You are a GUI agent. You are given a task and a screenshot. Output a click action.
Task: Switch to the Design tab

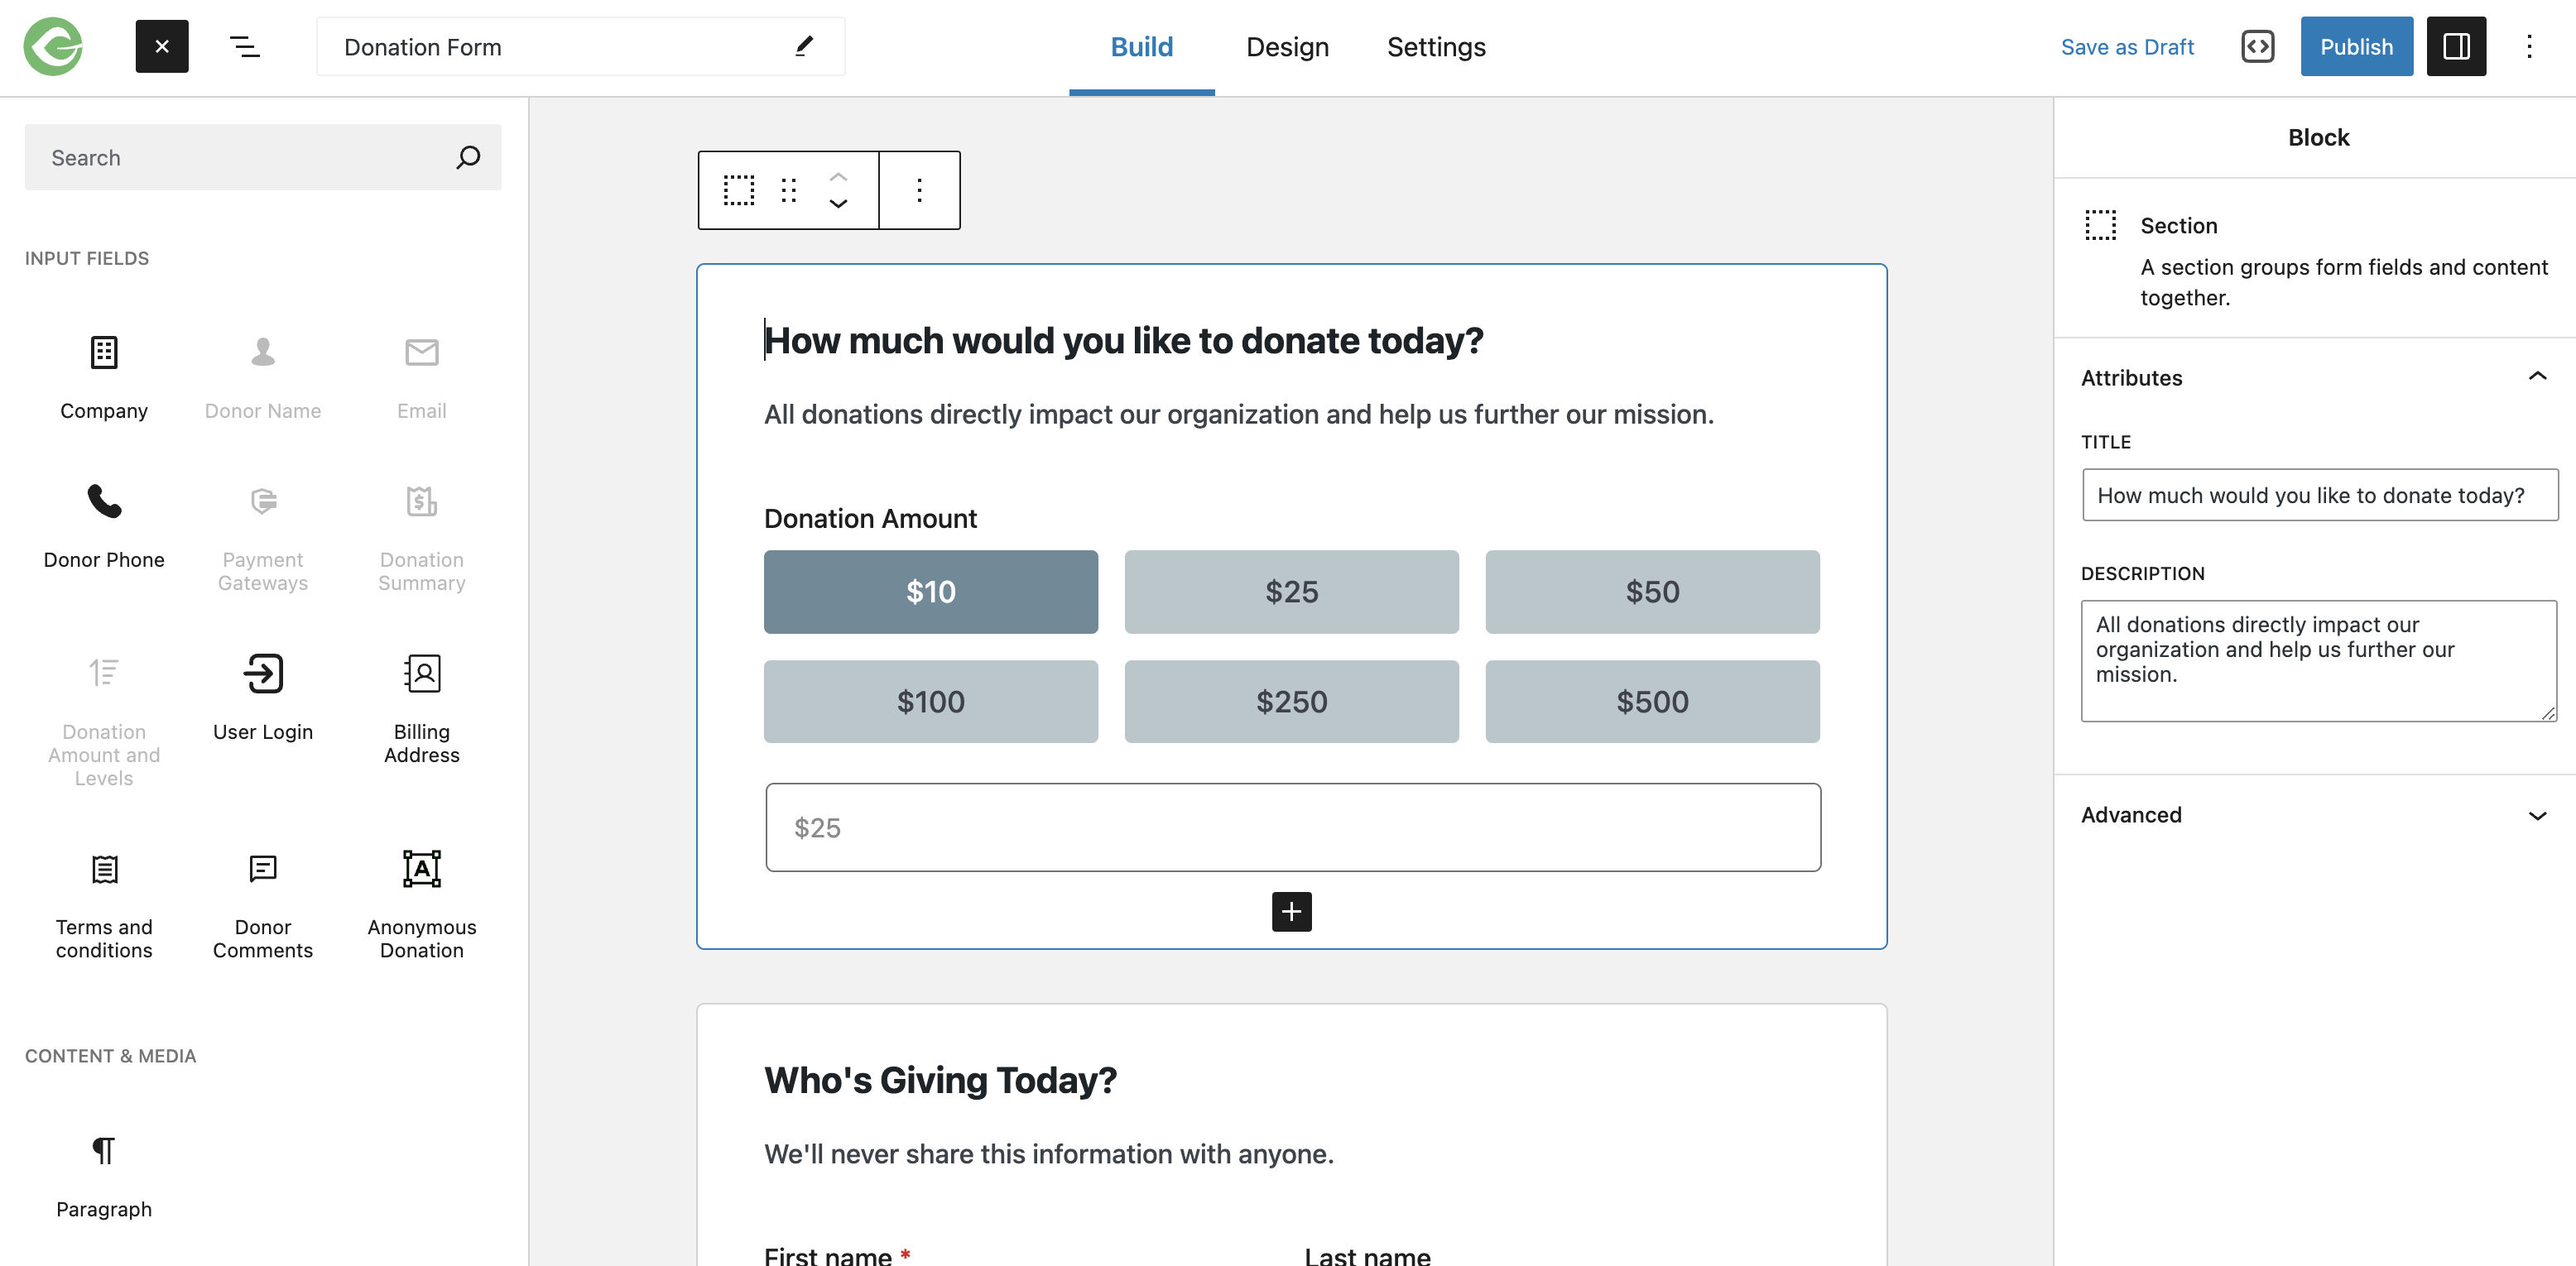(1287, 46)
